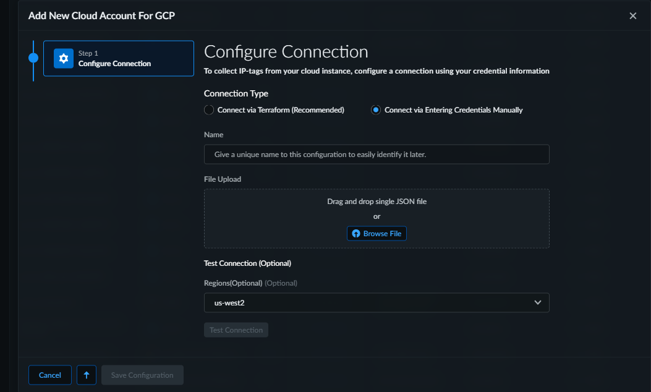This screenshot has width=651, height=392.
Task: Close the Add New Cloud Account dialog
Action: [x=632, y=16]
